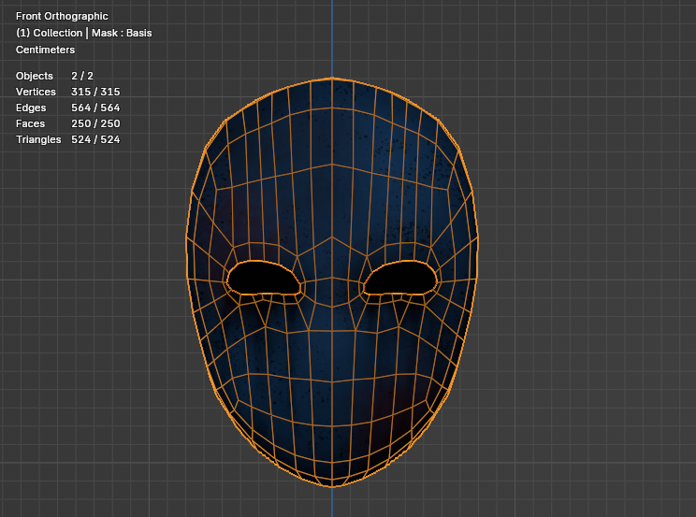This screenshot has height=517, width=696.
Task: Click the Centimeters units label
Action: [45, 50]
